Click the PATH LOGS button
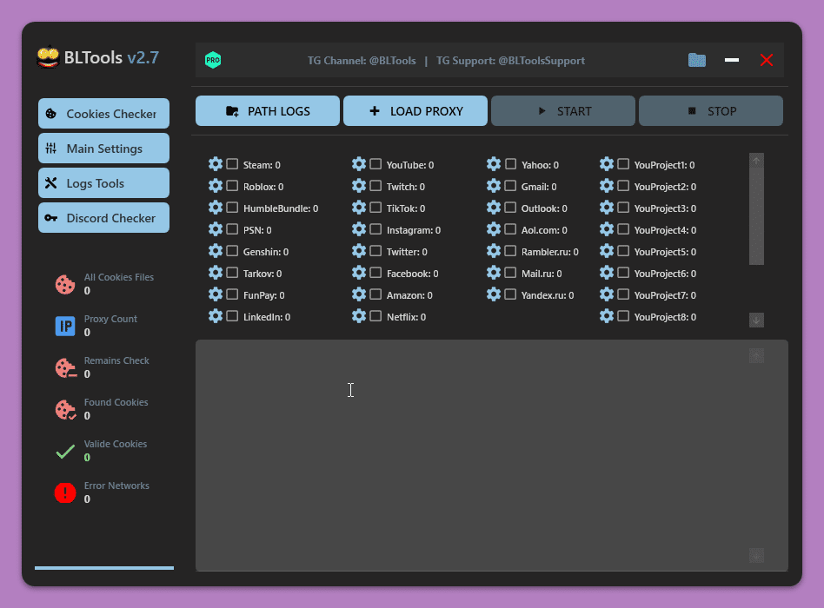Viewport: 824px width, 608px height. pos(268,111)
